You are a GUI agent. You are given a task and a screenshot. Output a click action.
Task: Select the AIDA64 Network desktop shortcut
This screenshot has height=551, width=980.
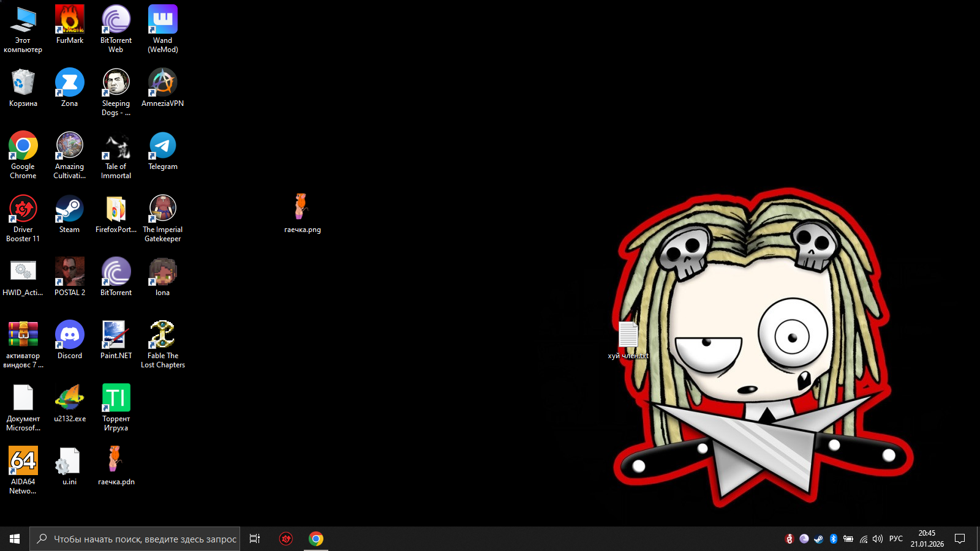[23, 470]
